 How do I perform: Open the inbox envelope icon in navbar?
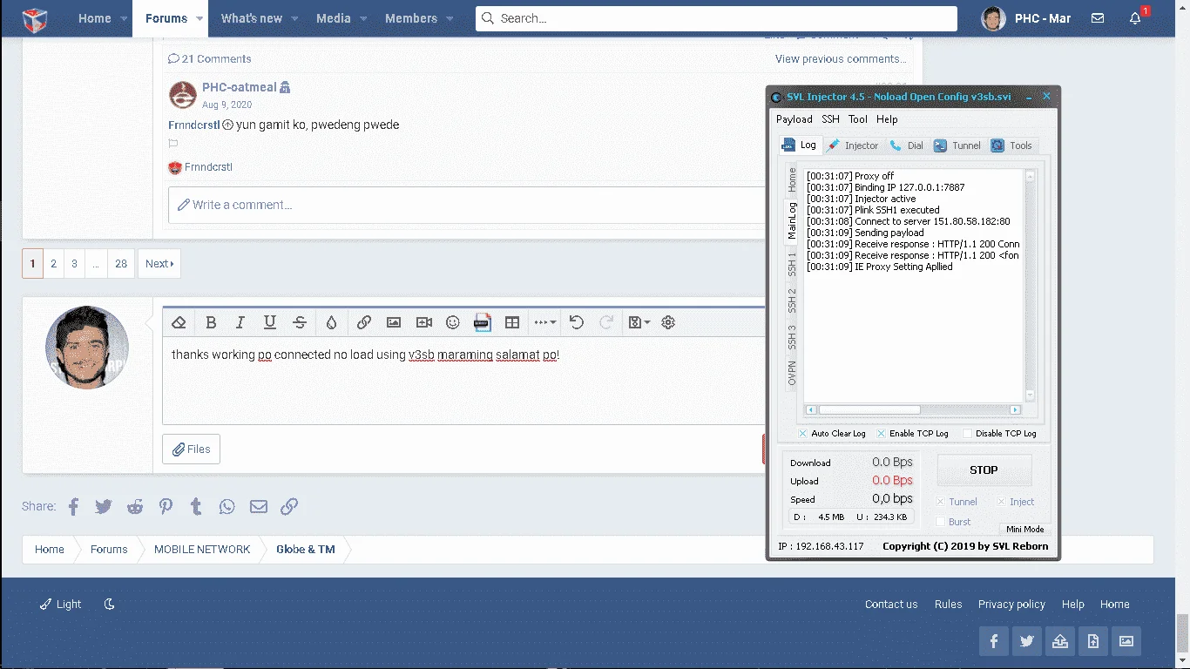pyautogui.click(x=1098, y=18)
